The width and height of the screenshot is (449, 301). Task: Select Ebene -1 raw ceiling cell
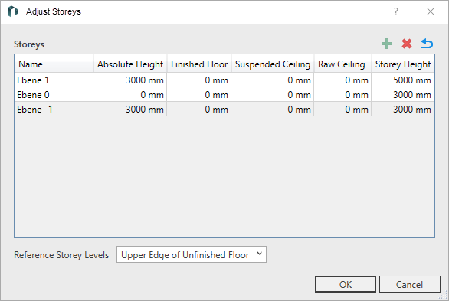[342, 110]
